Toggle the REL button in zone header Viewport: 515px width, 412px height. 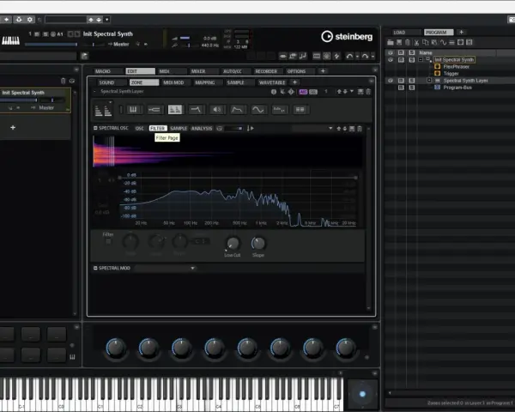313,92
